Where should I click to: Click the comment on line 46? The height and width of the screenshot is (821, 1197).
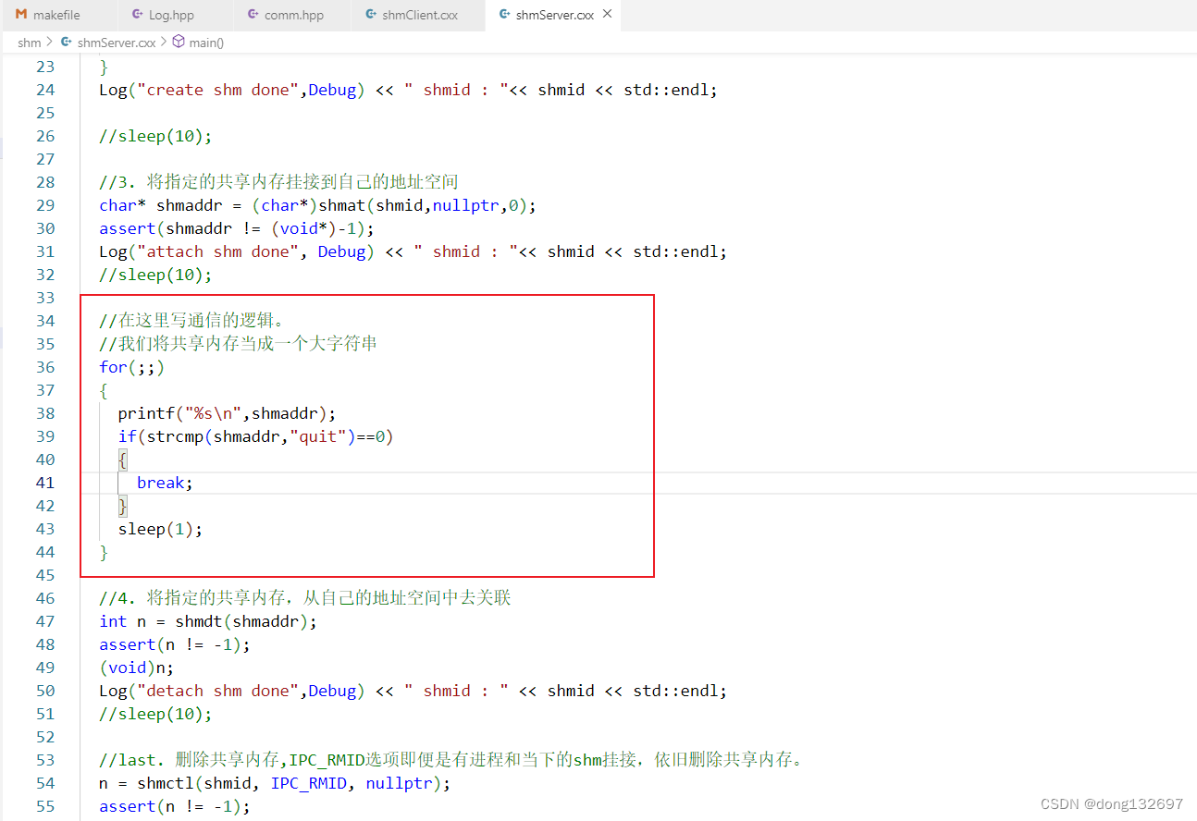click(304, 598)
